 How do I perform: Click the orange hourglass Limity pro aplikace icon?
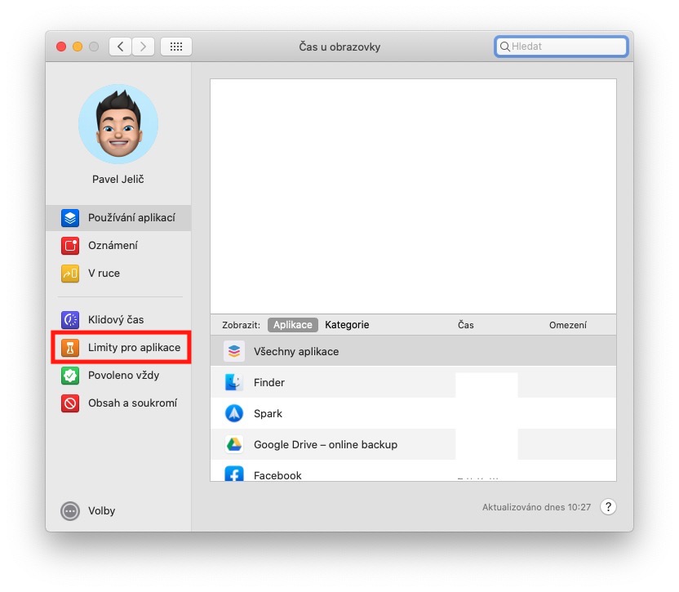pyautogui.click(x=70, y=348)
